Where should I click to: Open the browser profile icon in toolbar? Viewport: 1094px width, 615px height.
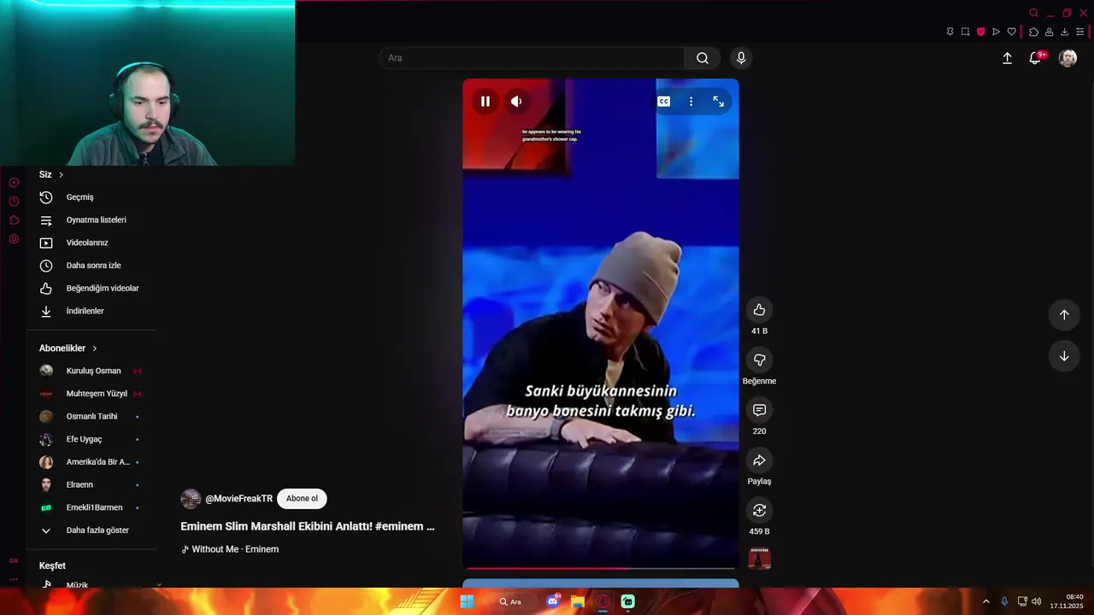click(1049, 32)
